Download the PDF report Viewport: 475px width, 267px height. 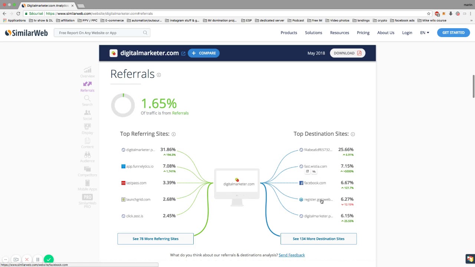[348, 53]
